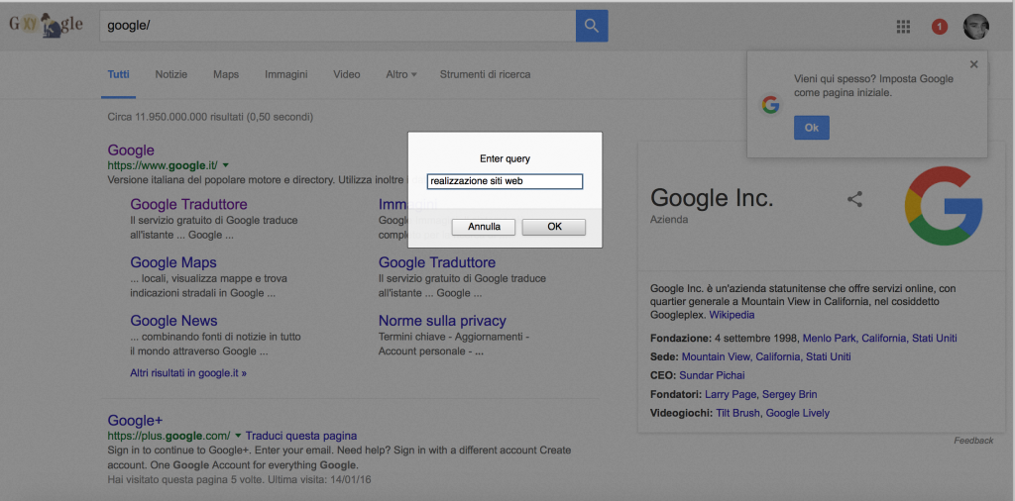Viewport: 1015px width, 501px height.
Task: Open the Google Maps sitelink
Action: pos(173,262)
